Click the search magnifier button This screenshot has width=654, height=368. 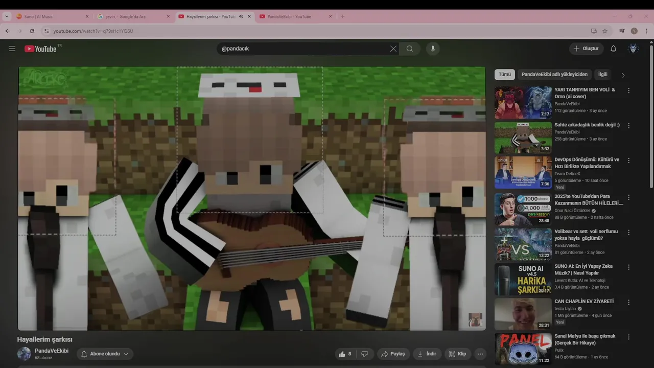pos(410,49)
